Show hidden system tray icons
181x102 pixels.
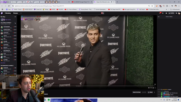point(161,100)
